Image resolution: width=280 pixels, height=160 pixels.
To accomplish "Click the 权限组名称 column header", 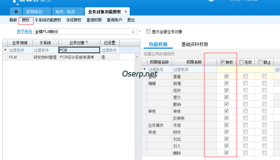I will click(159, 62).
